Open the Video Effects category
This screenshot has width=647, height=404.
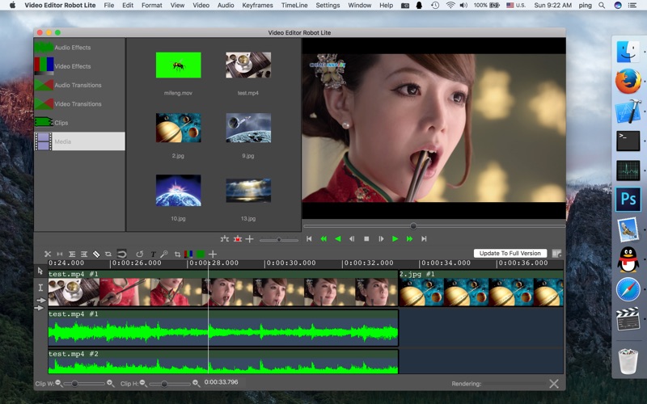[72, 66]
